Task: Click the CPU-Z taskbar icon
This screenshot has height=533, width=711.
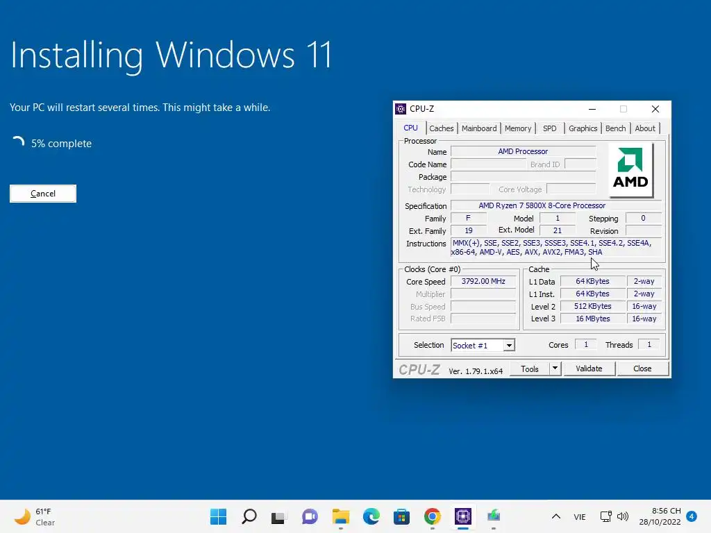Action: (x=462, y=516)
